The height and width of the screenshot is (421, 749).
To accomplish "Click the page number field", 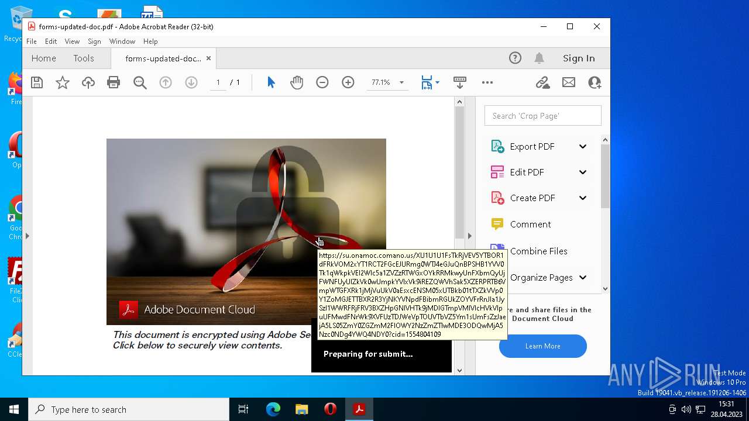I will [218, 82].
